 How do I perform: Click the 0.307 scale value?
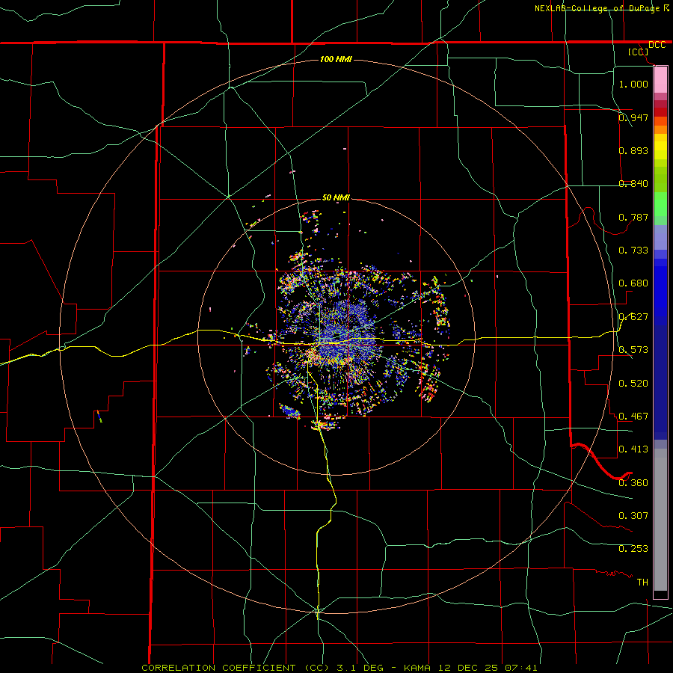(633, 516)
